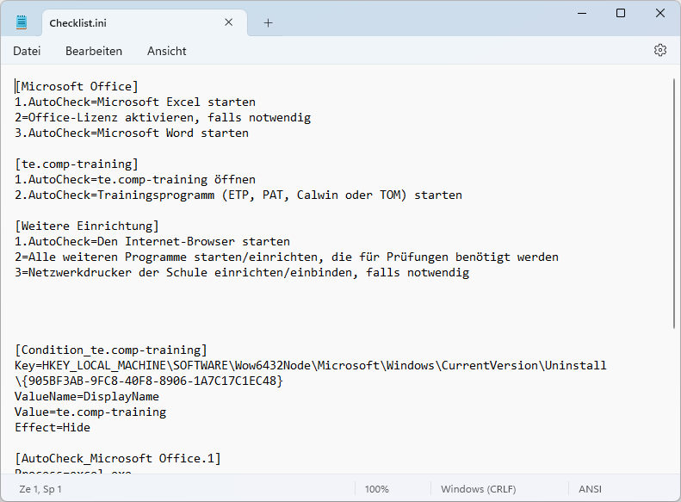Click line 'Value=te.comp-training'
Image resolution: width=681 pixels, height=502 pixels.
[x=90, y=412]
